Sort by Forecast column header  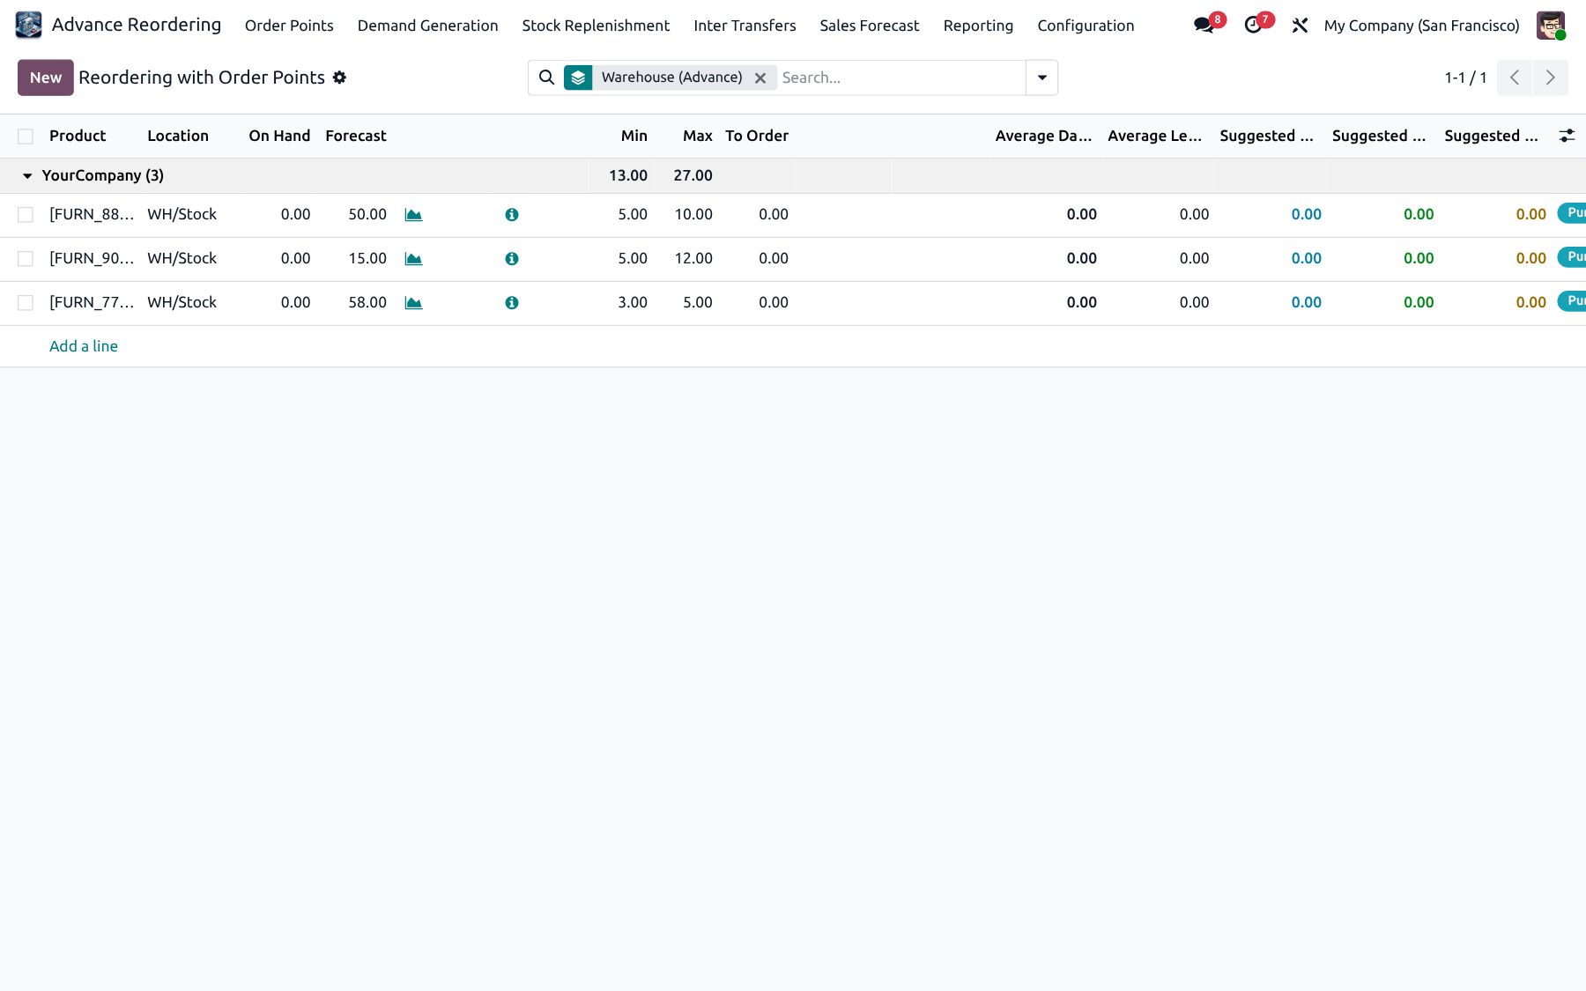356,136
